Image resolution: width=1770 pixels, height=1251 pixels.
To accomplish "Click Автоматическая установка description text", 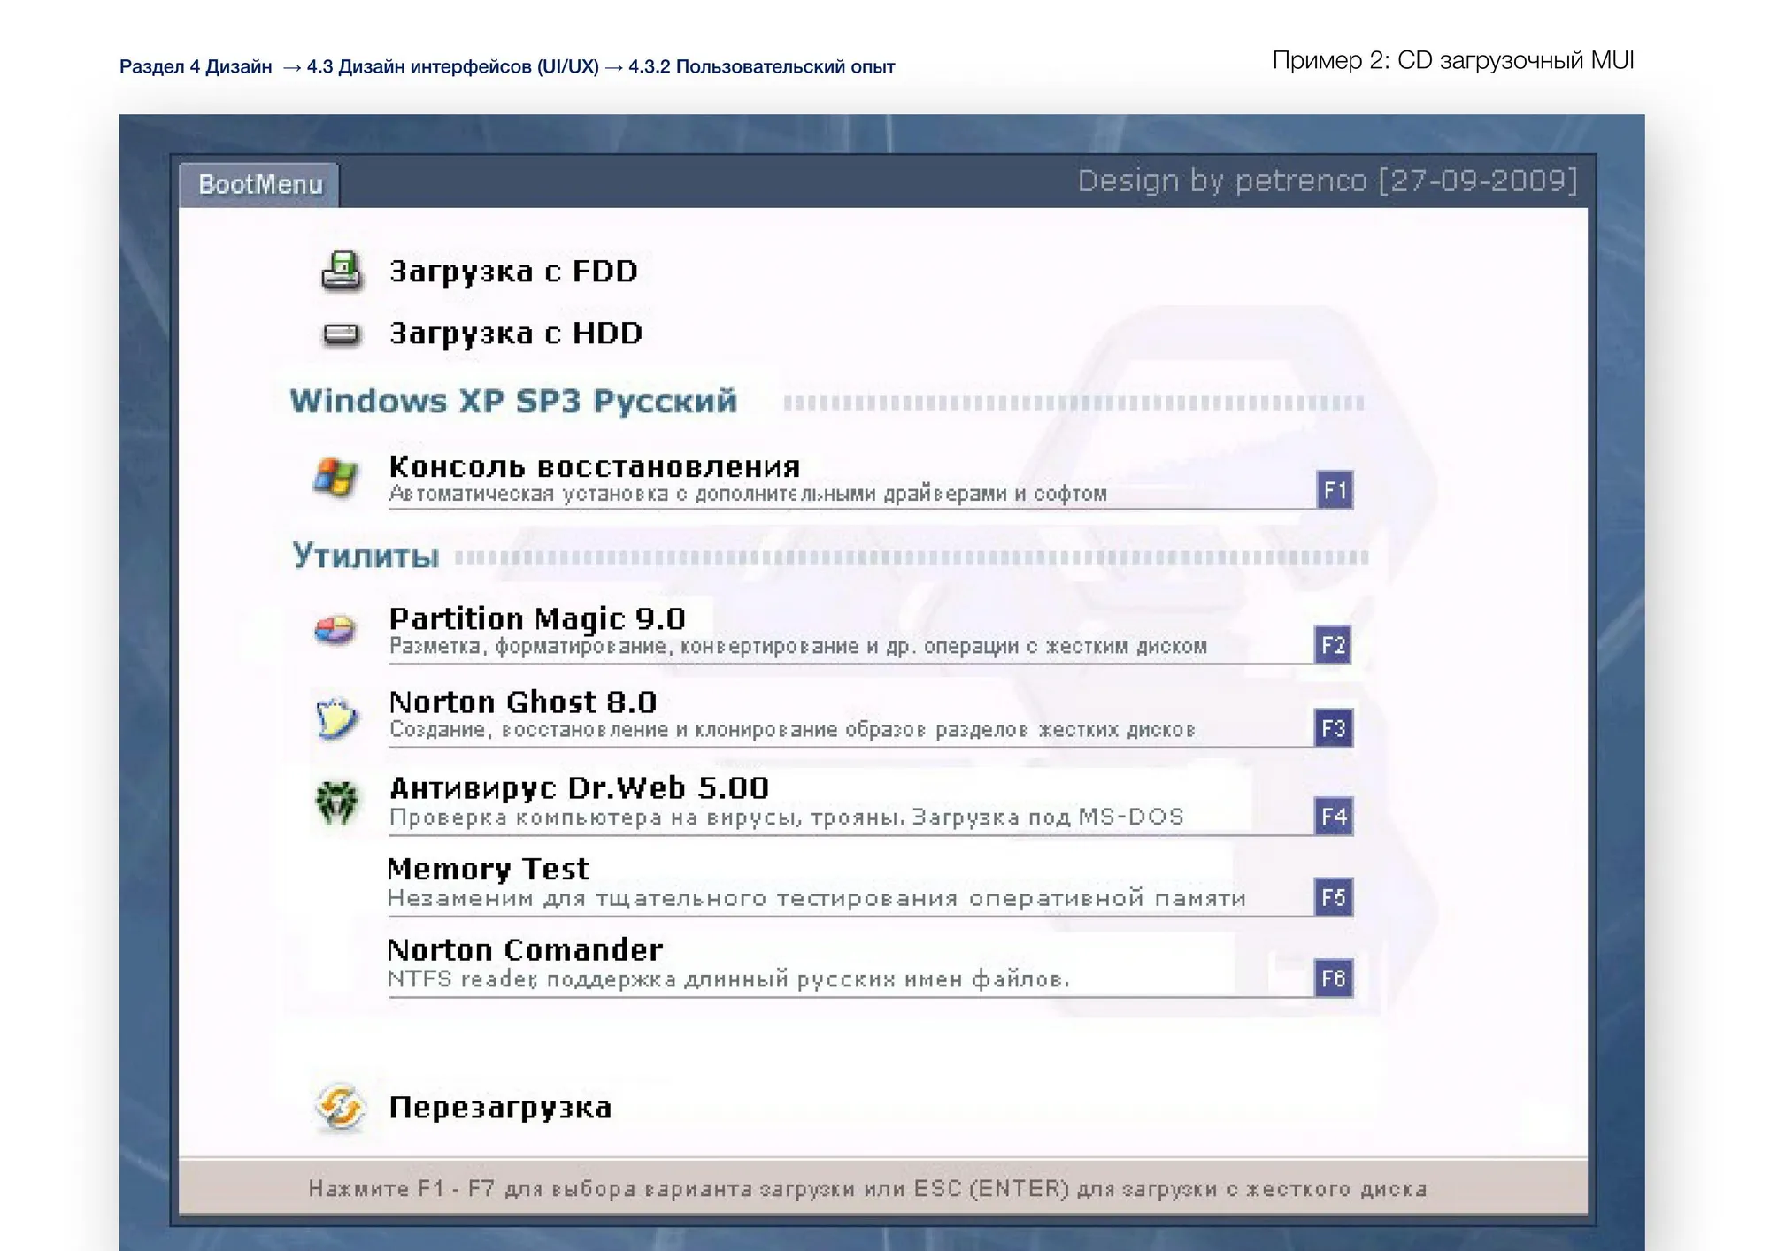I will click(x=748, y=494).
